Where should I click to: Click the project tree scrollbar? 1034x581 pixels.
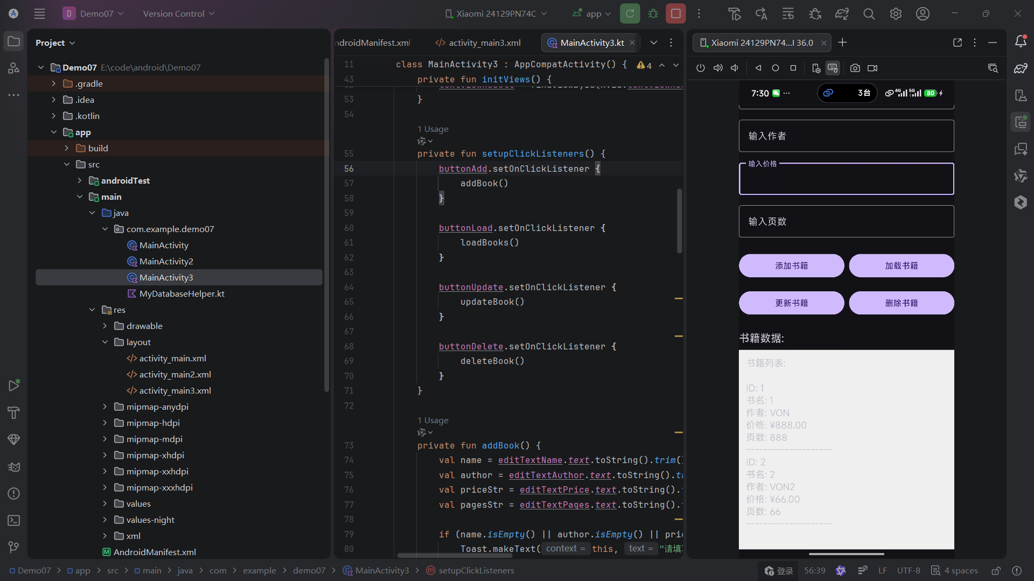coord(326,226)
